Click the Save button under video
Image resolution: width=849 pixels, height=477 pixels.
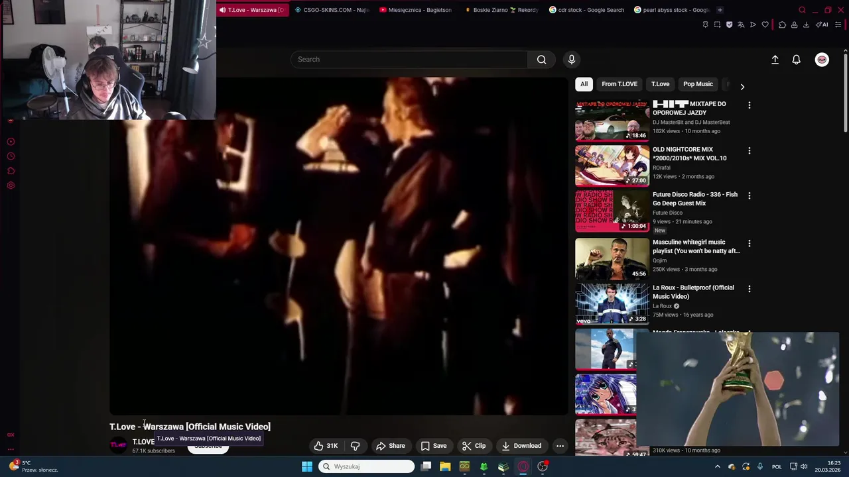(x=434, y=446)
